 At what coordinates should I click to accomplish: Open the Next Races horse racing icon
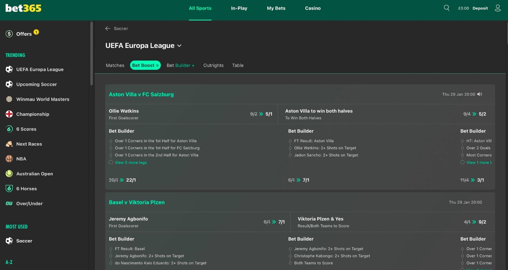click(9, 144)
